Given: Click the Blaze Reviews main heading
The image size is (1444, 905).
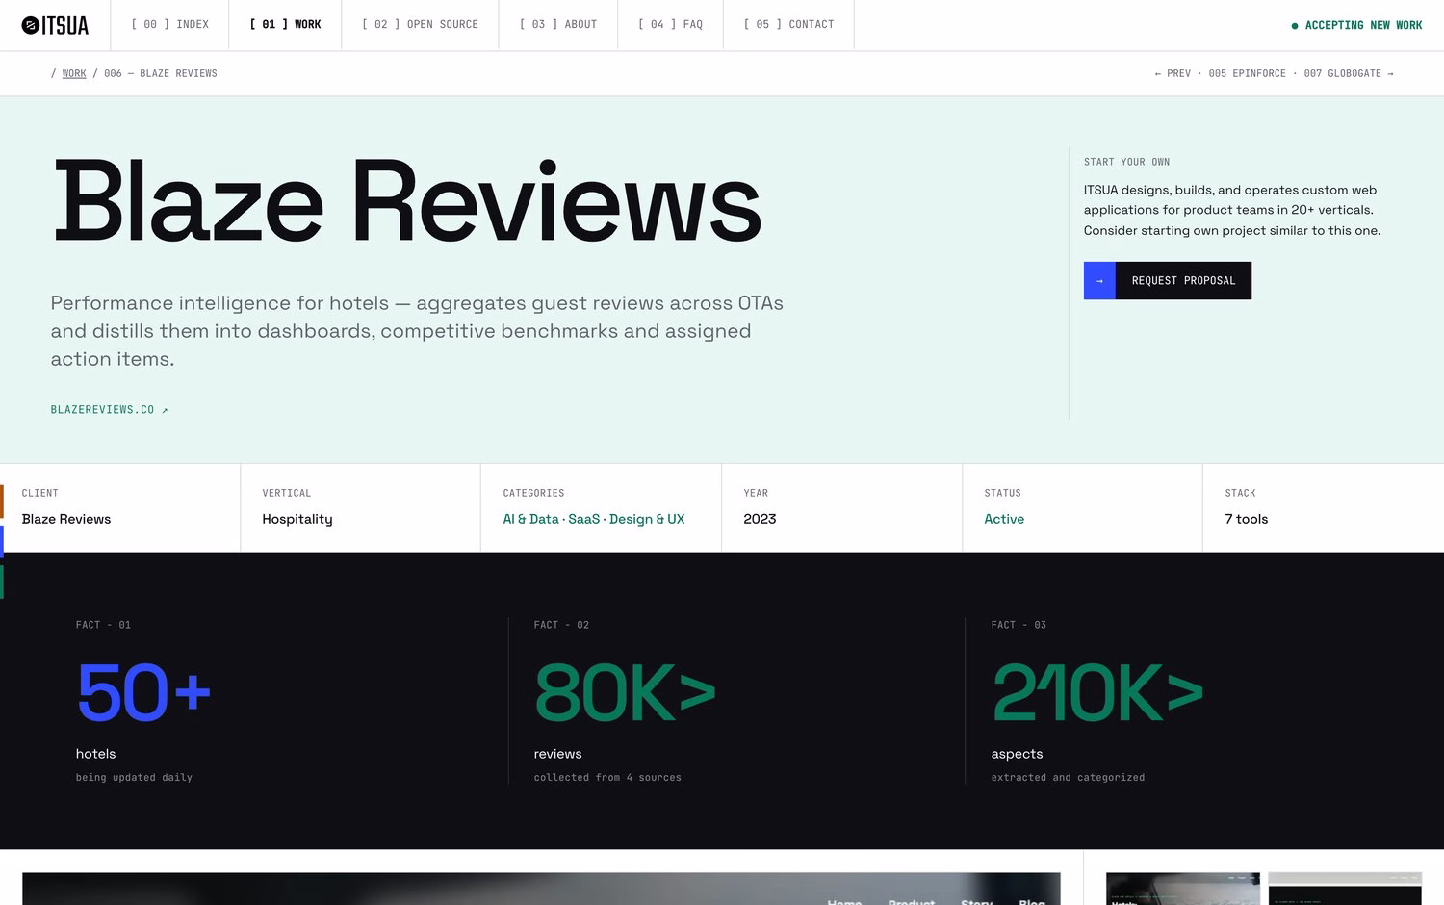Looking at the screenshot, I should 408,203.
